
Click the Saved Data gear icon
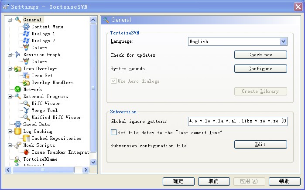(x=18, y=124)
